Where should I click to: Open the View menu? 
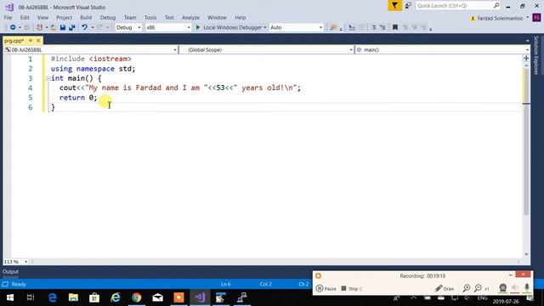pyautogui.click(x=42, y=17)
